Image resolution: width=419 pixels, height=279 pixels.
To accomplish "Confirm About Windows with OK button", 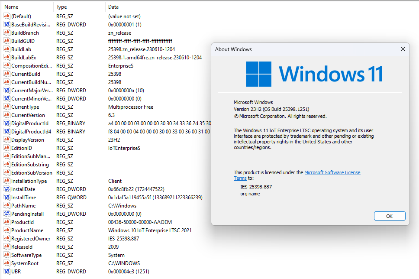I will [389, 216].
